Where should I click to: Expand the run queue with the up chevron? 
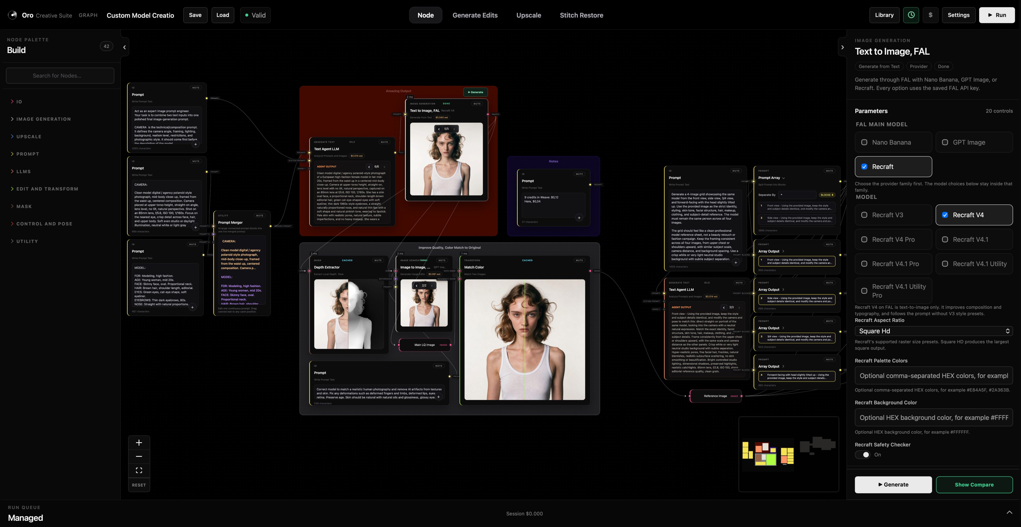point(1009,512)
